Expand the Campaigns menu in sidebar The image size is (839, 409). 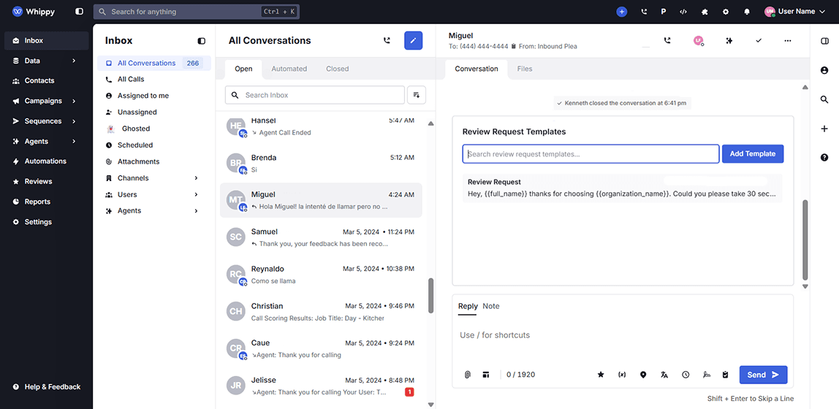point(74,101)
